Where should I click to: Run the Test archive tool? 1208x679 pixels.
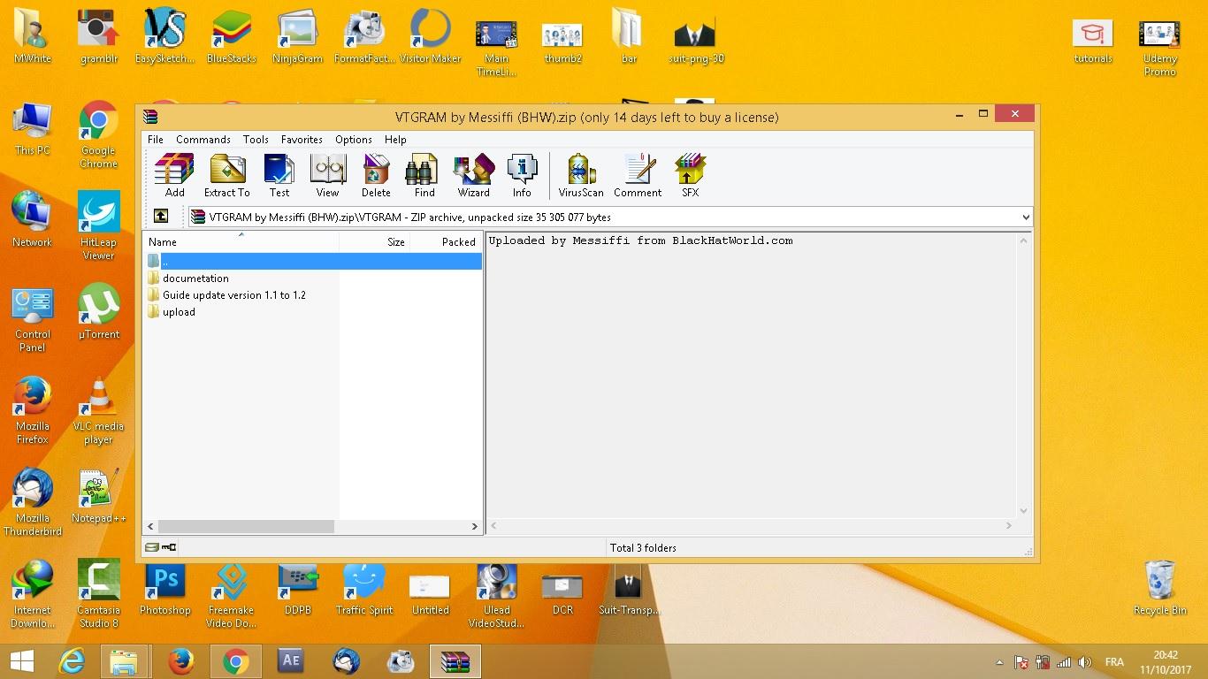tap(279, 174)
